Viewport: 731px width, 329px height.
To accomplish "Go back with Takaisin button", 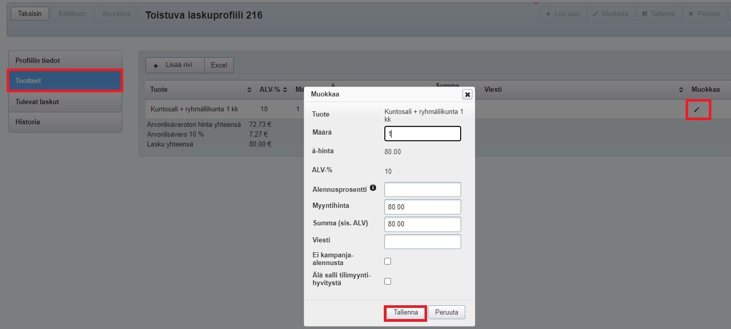I will click(29, 14).
